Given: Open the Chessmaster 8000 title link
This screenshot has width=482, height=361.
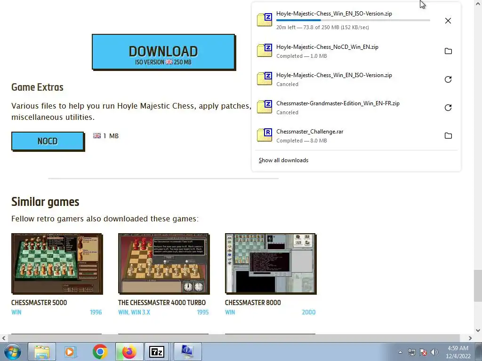Looking at the screenshot, I should tap(253, 303).
